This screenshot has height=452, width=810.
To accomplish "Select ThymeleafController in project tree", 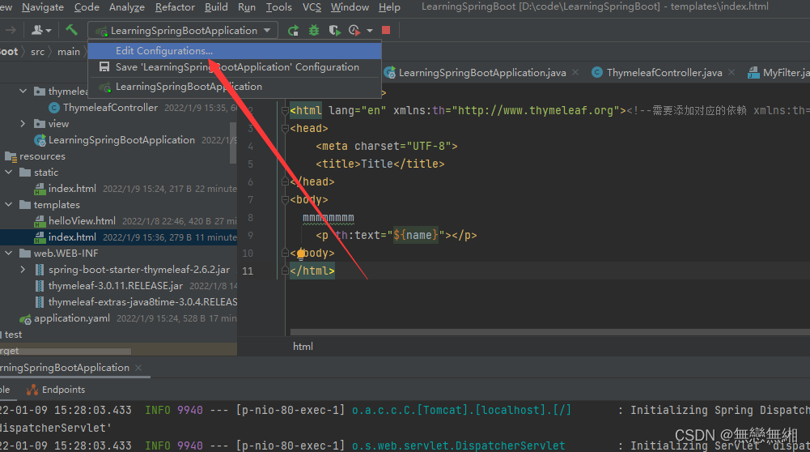I will 110,108.
